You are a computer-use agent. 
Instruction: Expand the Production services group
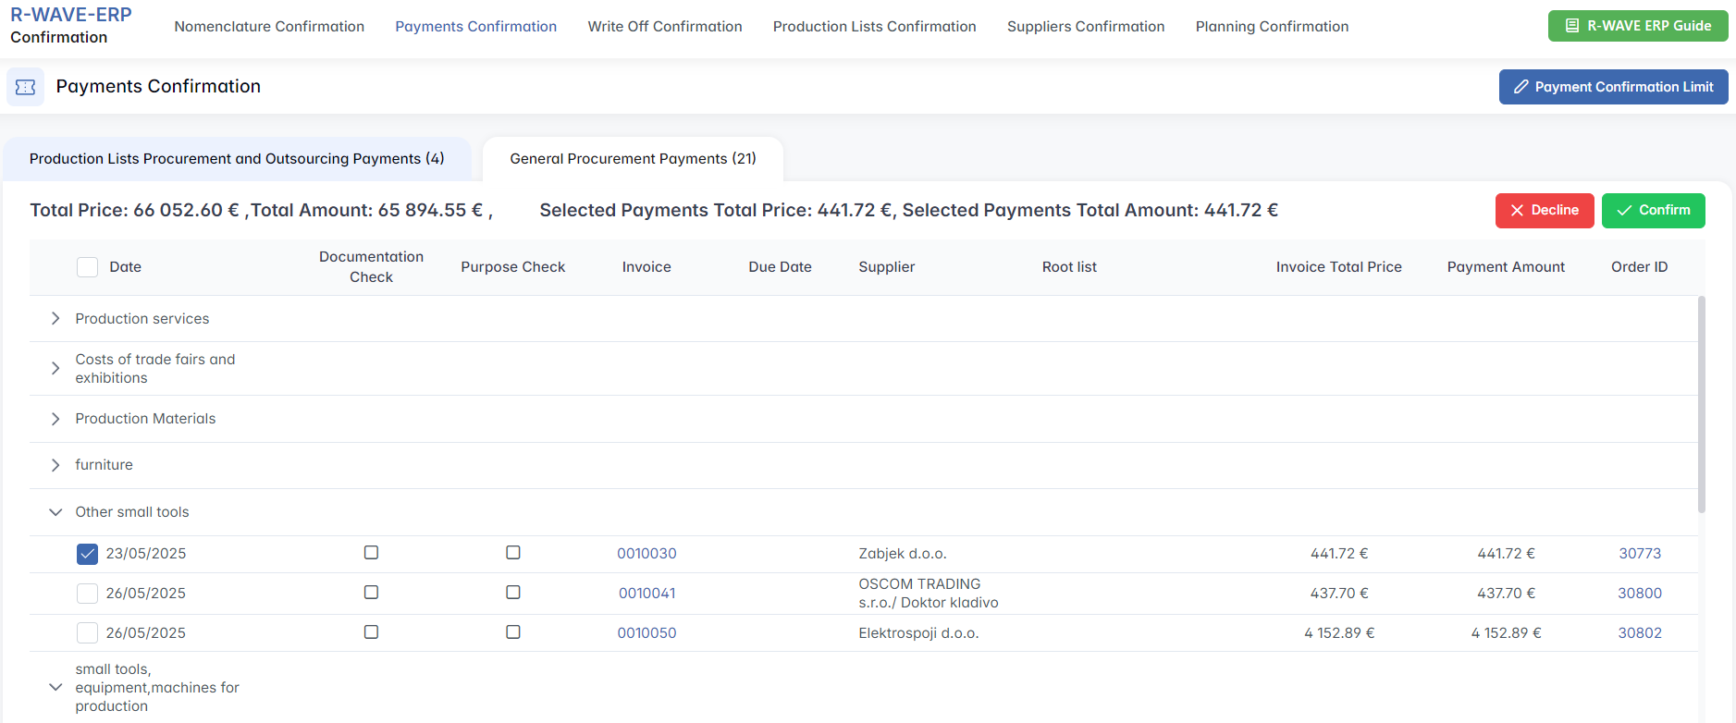[55, 319]
